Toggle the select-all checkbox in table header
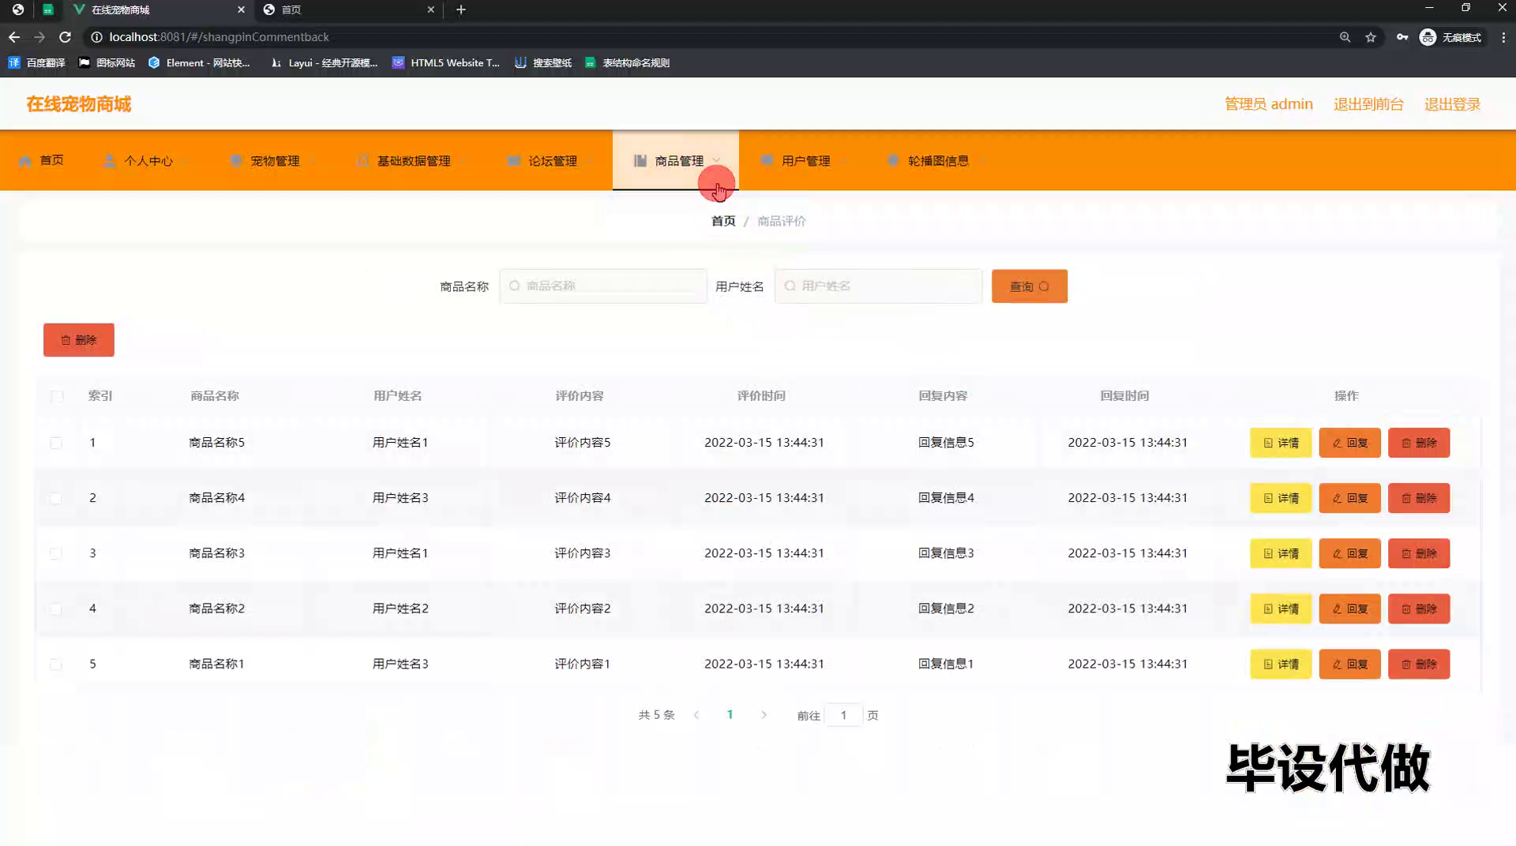 [x=57, y=396]
